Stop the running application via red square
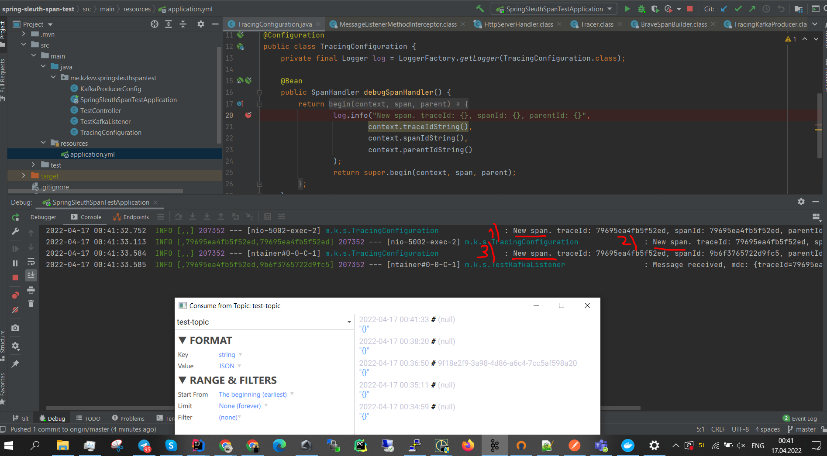Viewport: 827px width, 456px height. pos(690,9)
